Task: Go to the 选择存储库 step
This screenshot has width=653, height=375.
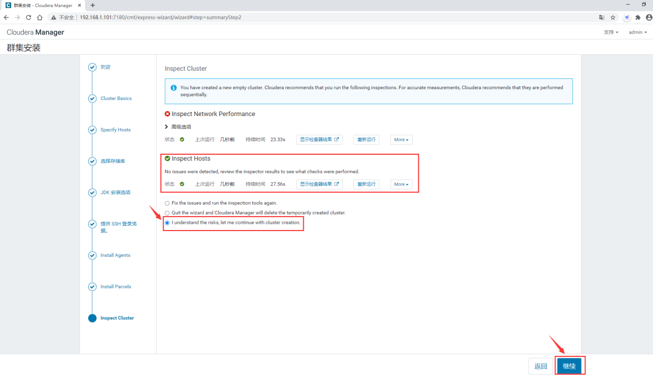Action: tap(113, 161)
